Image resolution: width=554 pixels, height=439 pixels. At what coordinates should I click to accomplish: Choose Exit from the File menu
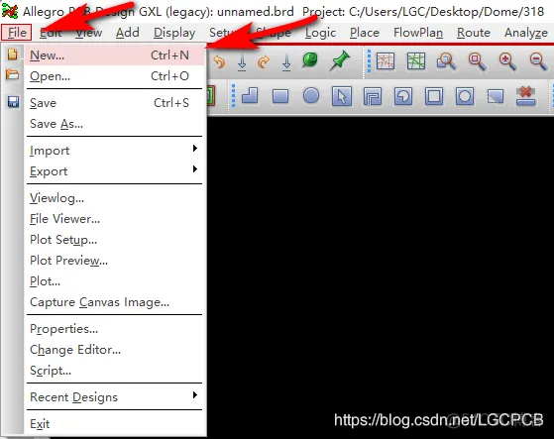[x=115, y=423]
